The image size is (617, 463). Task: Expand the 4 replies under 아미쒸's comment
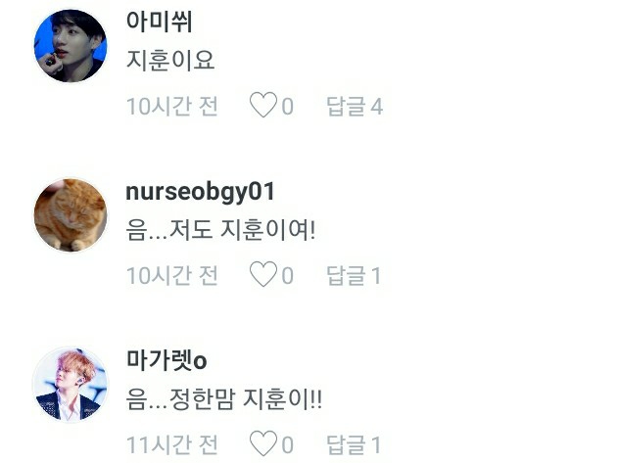coord(355,107)
